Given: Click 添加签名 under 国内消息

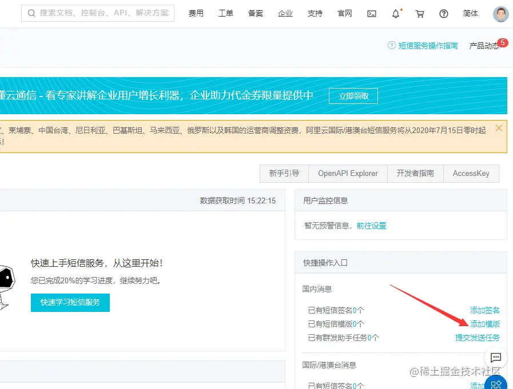Looking at the screenshot, I should coord(485,310).
